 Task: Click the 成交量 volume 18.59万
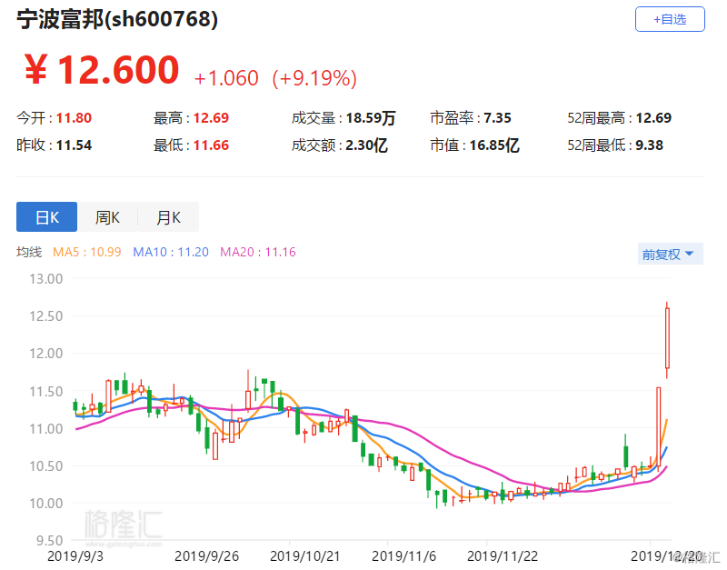pos(371,118)
